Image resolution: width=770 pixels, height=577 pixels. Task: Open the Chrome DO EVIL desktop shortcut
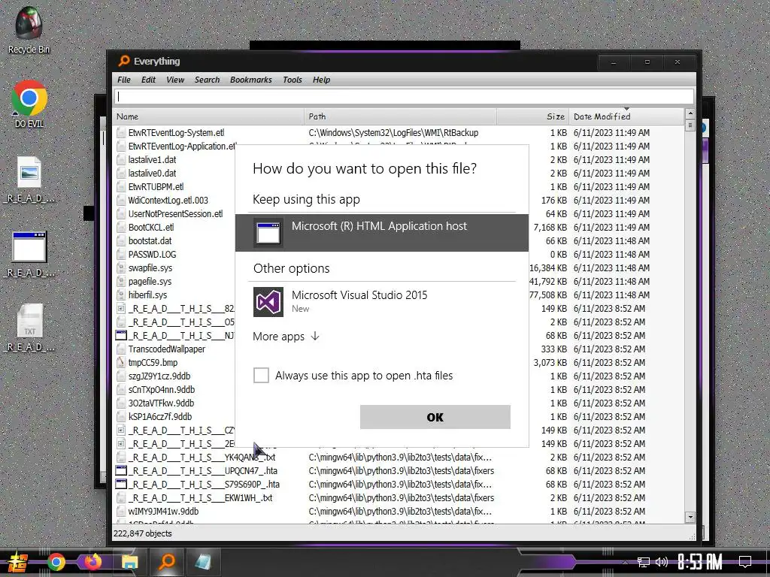pyautogui.click(x=29, y=104)
